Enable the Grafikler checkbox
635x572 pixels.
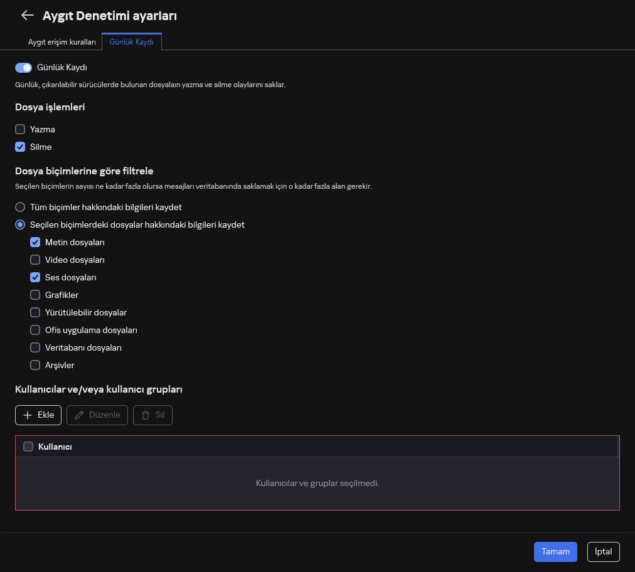point(35,295)
